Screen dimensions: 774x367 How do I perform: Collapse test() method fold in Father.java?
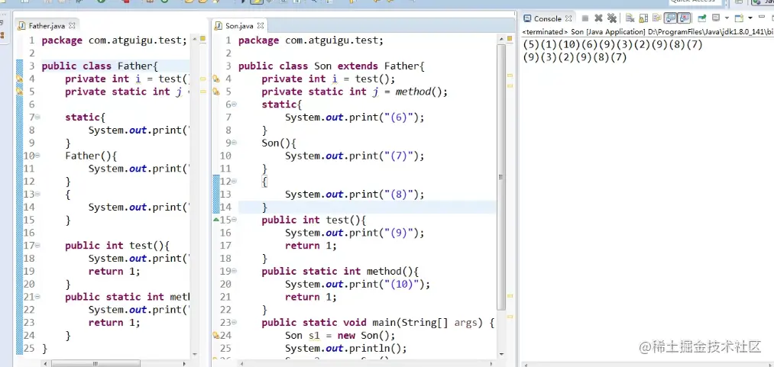point(38,246)
